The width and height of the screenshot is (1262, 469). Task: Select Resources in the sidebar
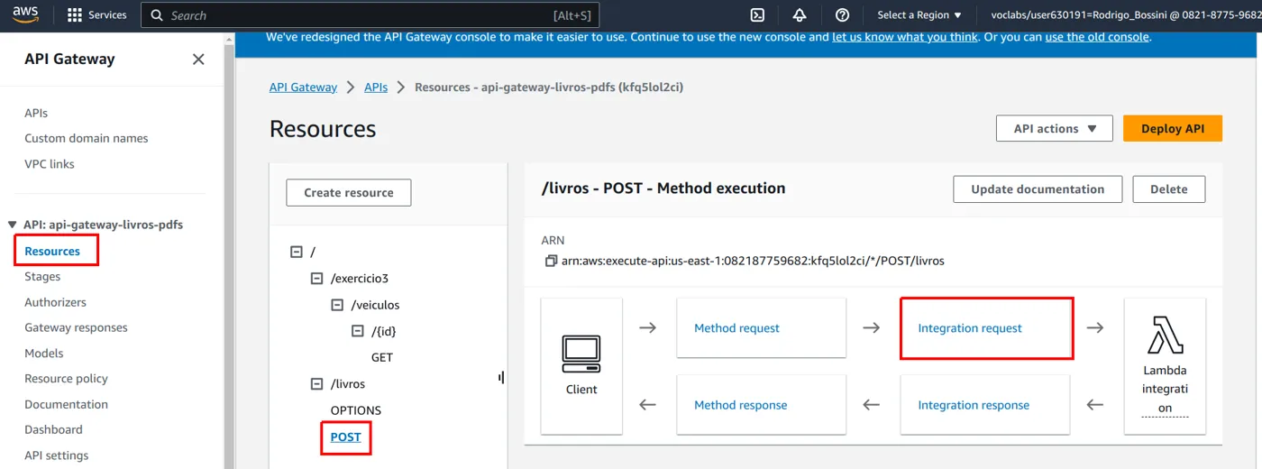52,252
